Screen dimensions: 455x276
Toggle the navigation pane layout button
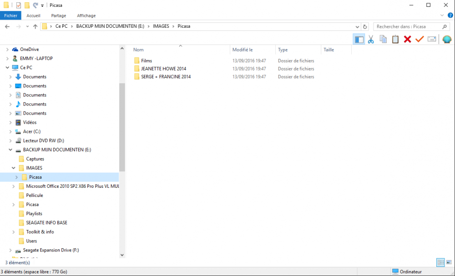tap(359, 39)
